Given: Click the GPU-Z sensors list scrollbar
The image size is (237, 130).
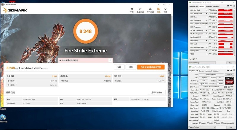Looking at the screenshot, I should coord(234,33).
